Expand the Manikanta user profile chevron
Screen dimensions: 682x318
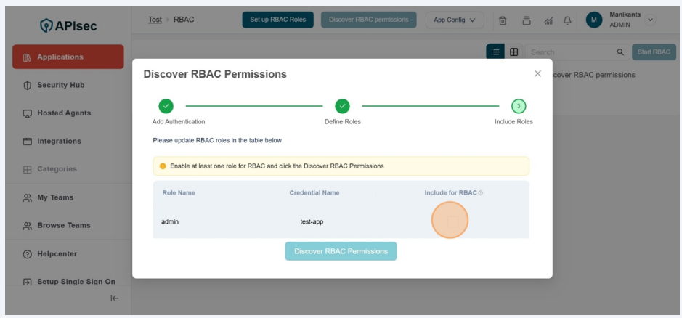click(x=649, y=20)
